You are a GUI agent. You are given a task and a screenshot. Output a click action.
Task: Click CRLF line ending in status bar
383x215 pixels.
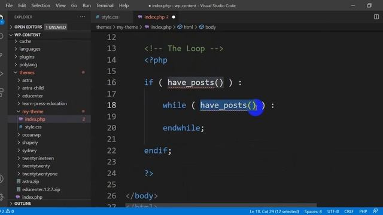click(349, 211)
